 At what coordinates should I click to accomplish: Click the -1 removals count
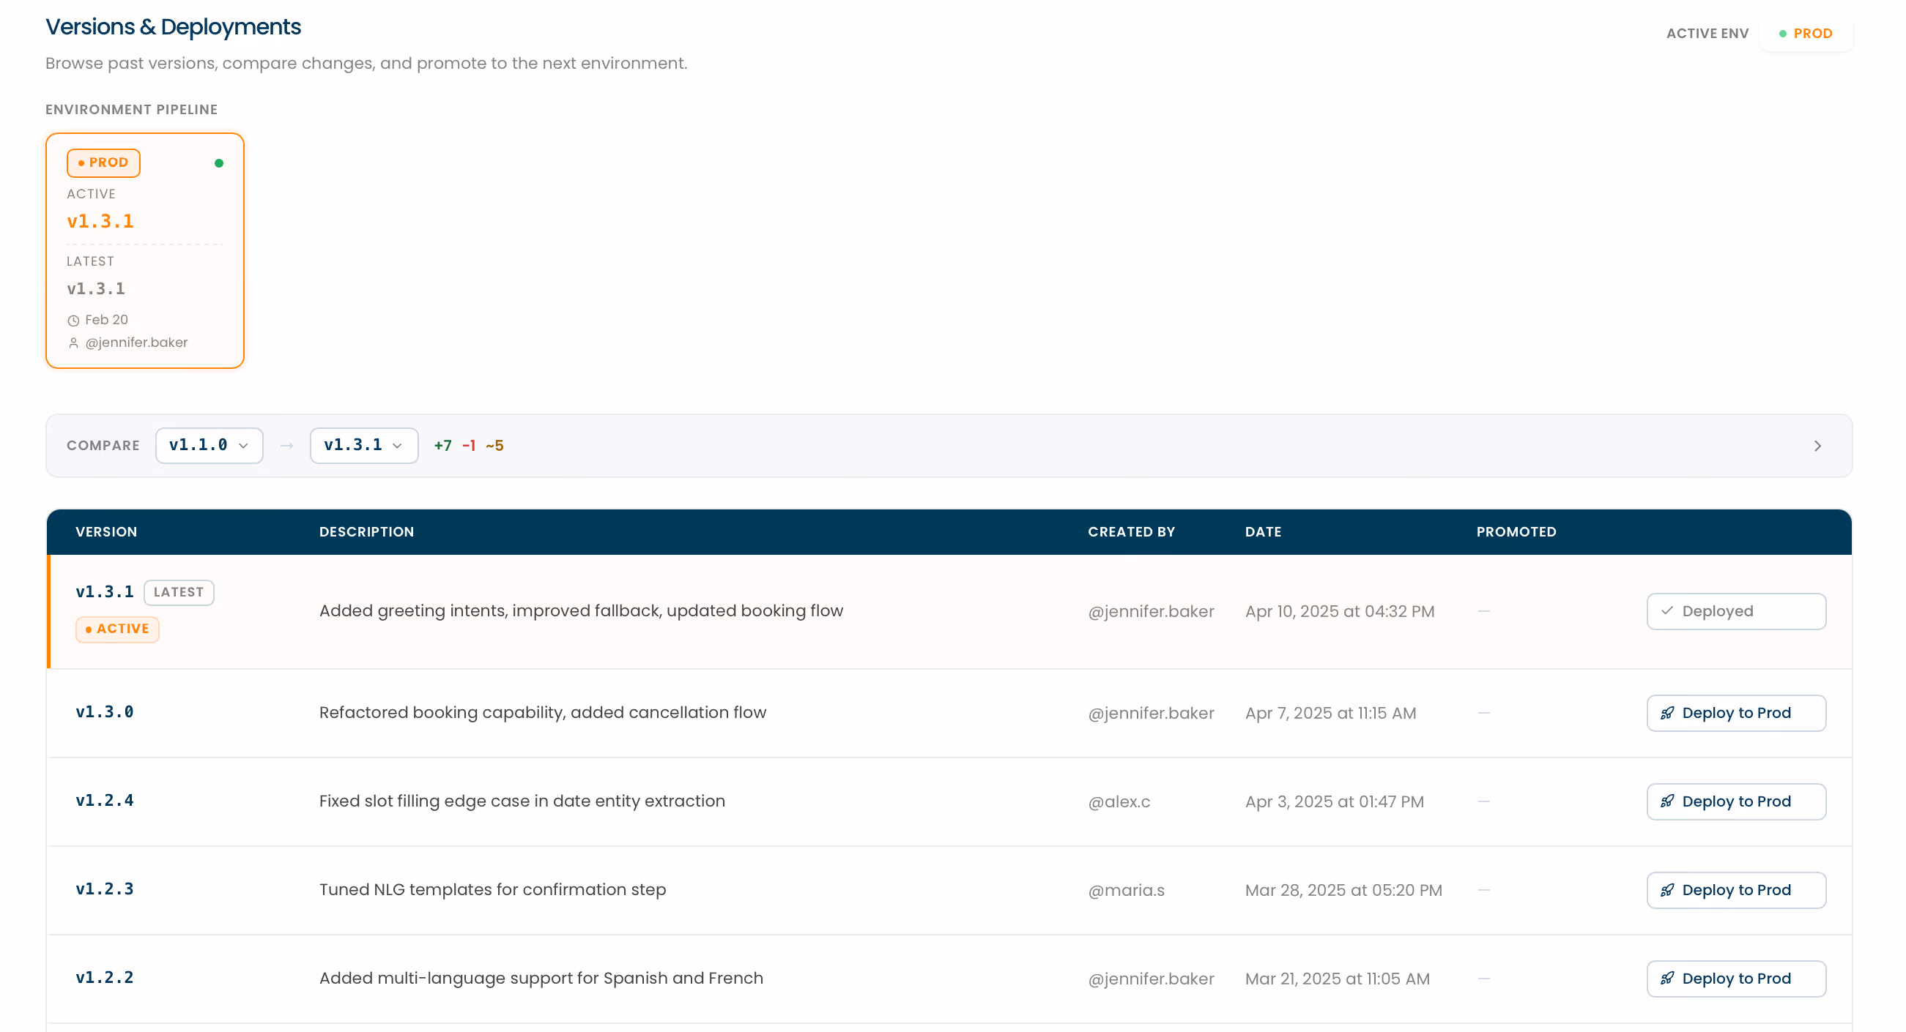(468, 445)
